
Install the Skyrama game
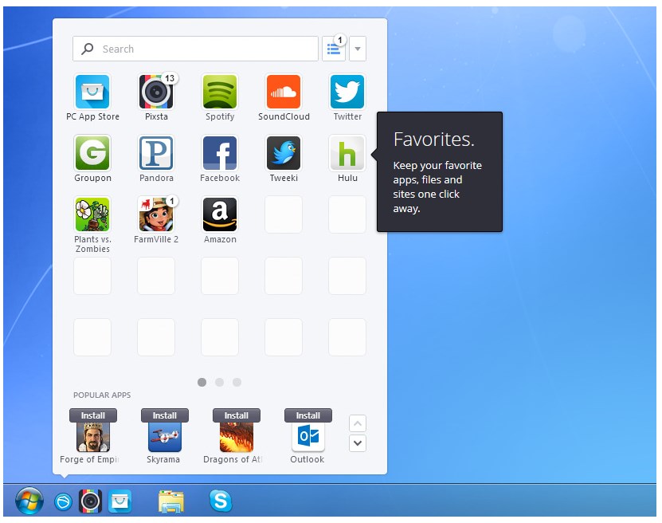[x=165, y=415]
